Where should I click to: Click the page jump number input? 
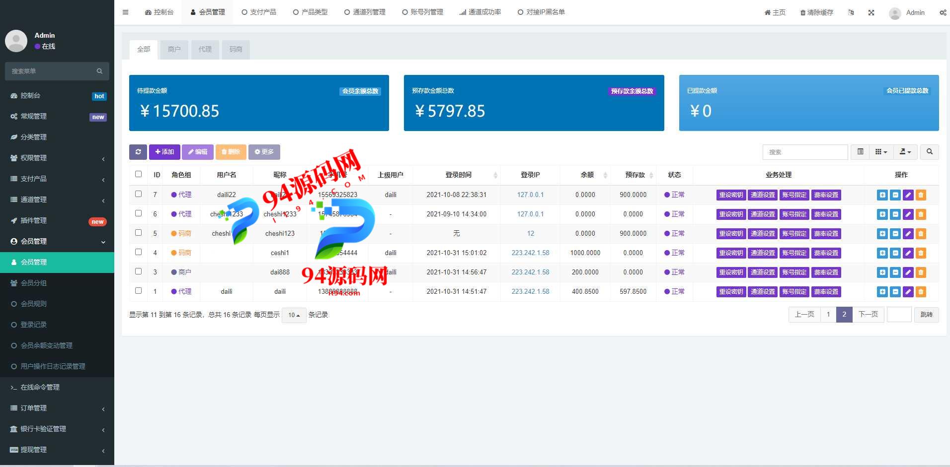899,315
